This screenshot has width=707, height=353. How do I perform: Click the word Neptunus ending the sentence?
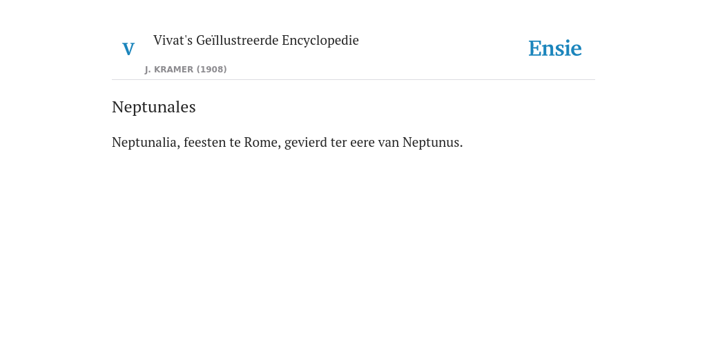(432, 143)
